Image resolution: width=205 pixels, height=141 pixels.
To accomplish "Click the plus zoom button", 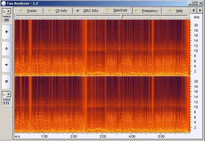I will tap(6, 32).
